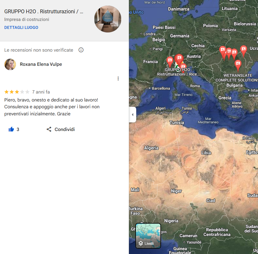Collapse the side panel with arrow tab
Image resolution: width=258 pixels, height=254 pixels.
click(x=133, y=114)
